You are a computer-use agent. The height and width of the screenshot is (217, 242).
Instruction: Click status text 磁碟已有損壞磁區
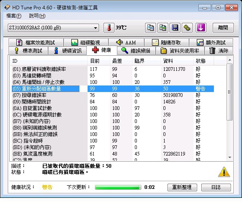tap(65, 172)
